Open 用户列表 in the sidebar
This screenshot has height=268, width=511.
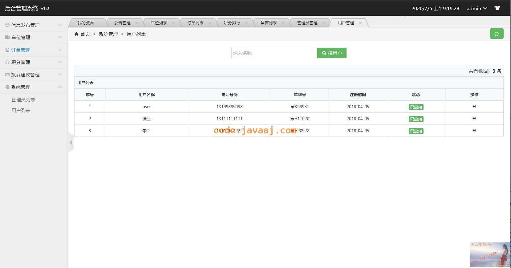tap(21, 110)
